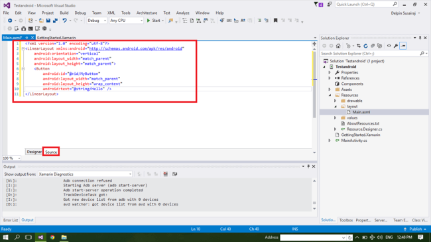Click the Action Center icon in system tray
The width and height of the screenshot is (431, 242).
click(420, 237)
